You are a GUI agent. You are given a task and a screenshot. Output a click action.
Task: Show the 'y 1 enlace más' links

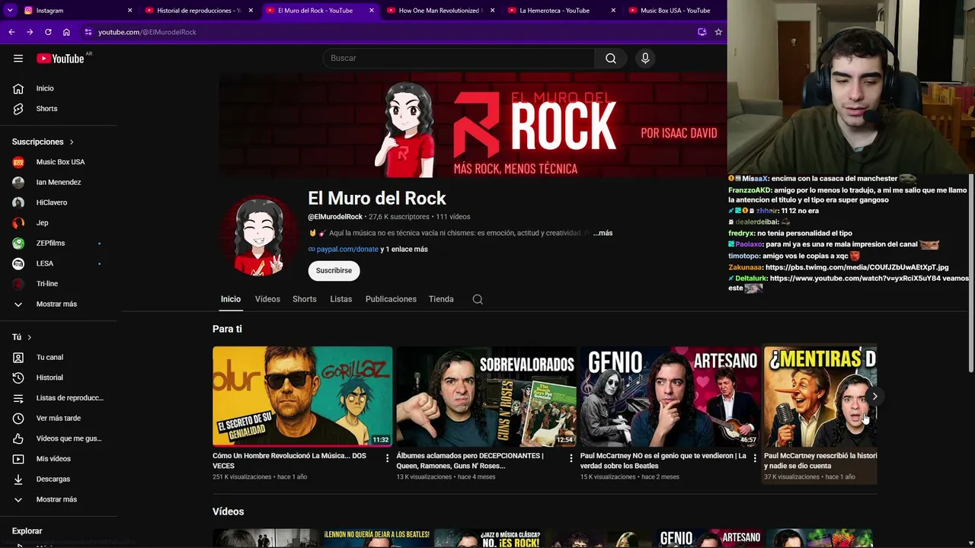click(x=404, y=250)
